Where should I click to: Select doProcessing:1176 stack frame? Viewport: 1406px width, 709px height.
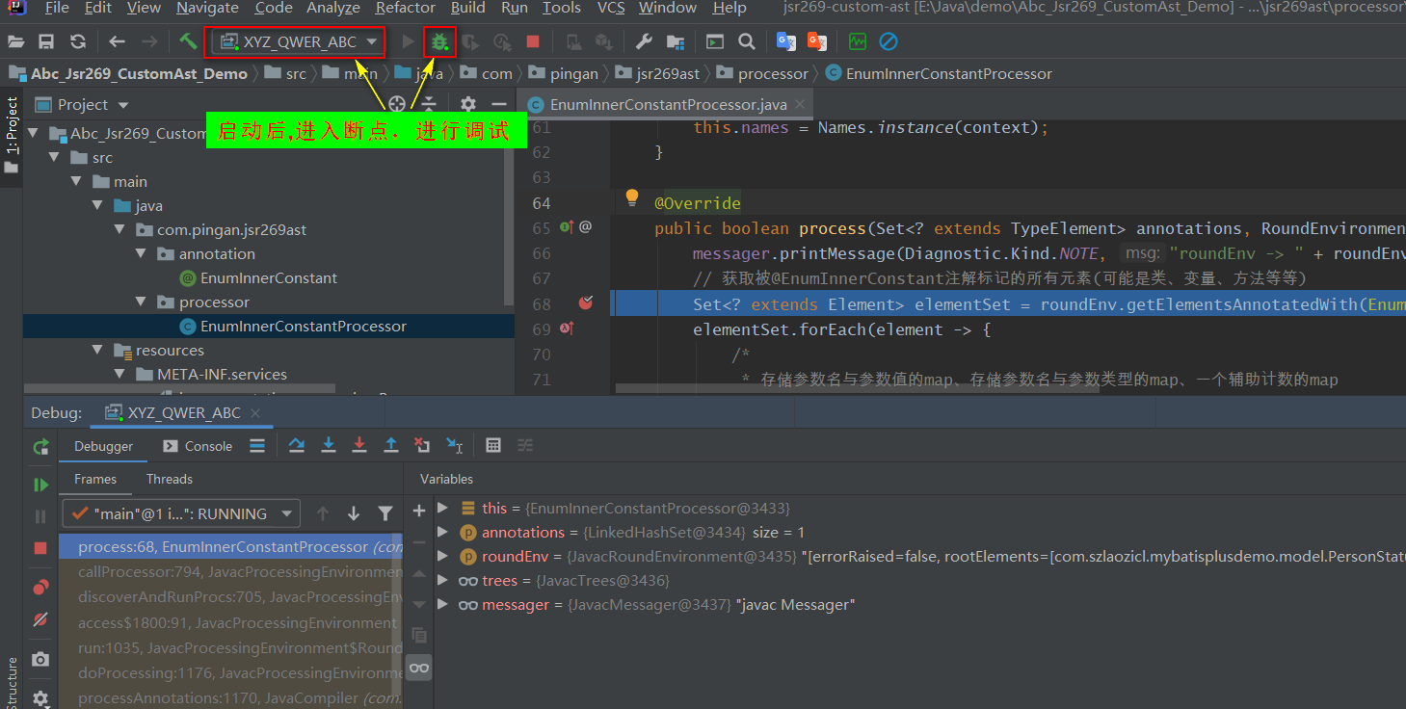coord(239,672)
